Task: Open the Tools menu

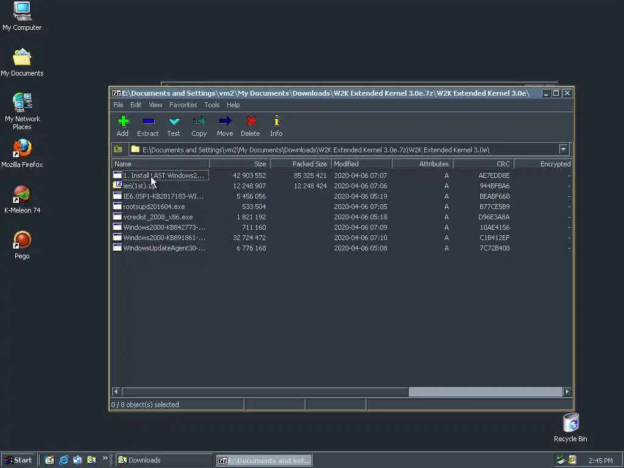Action: pyautogui.click(x=211, y=105)
